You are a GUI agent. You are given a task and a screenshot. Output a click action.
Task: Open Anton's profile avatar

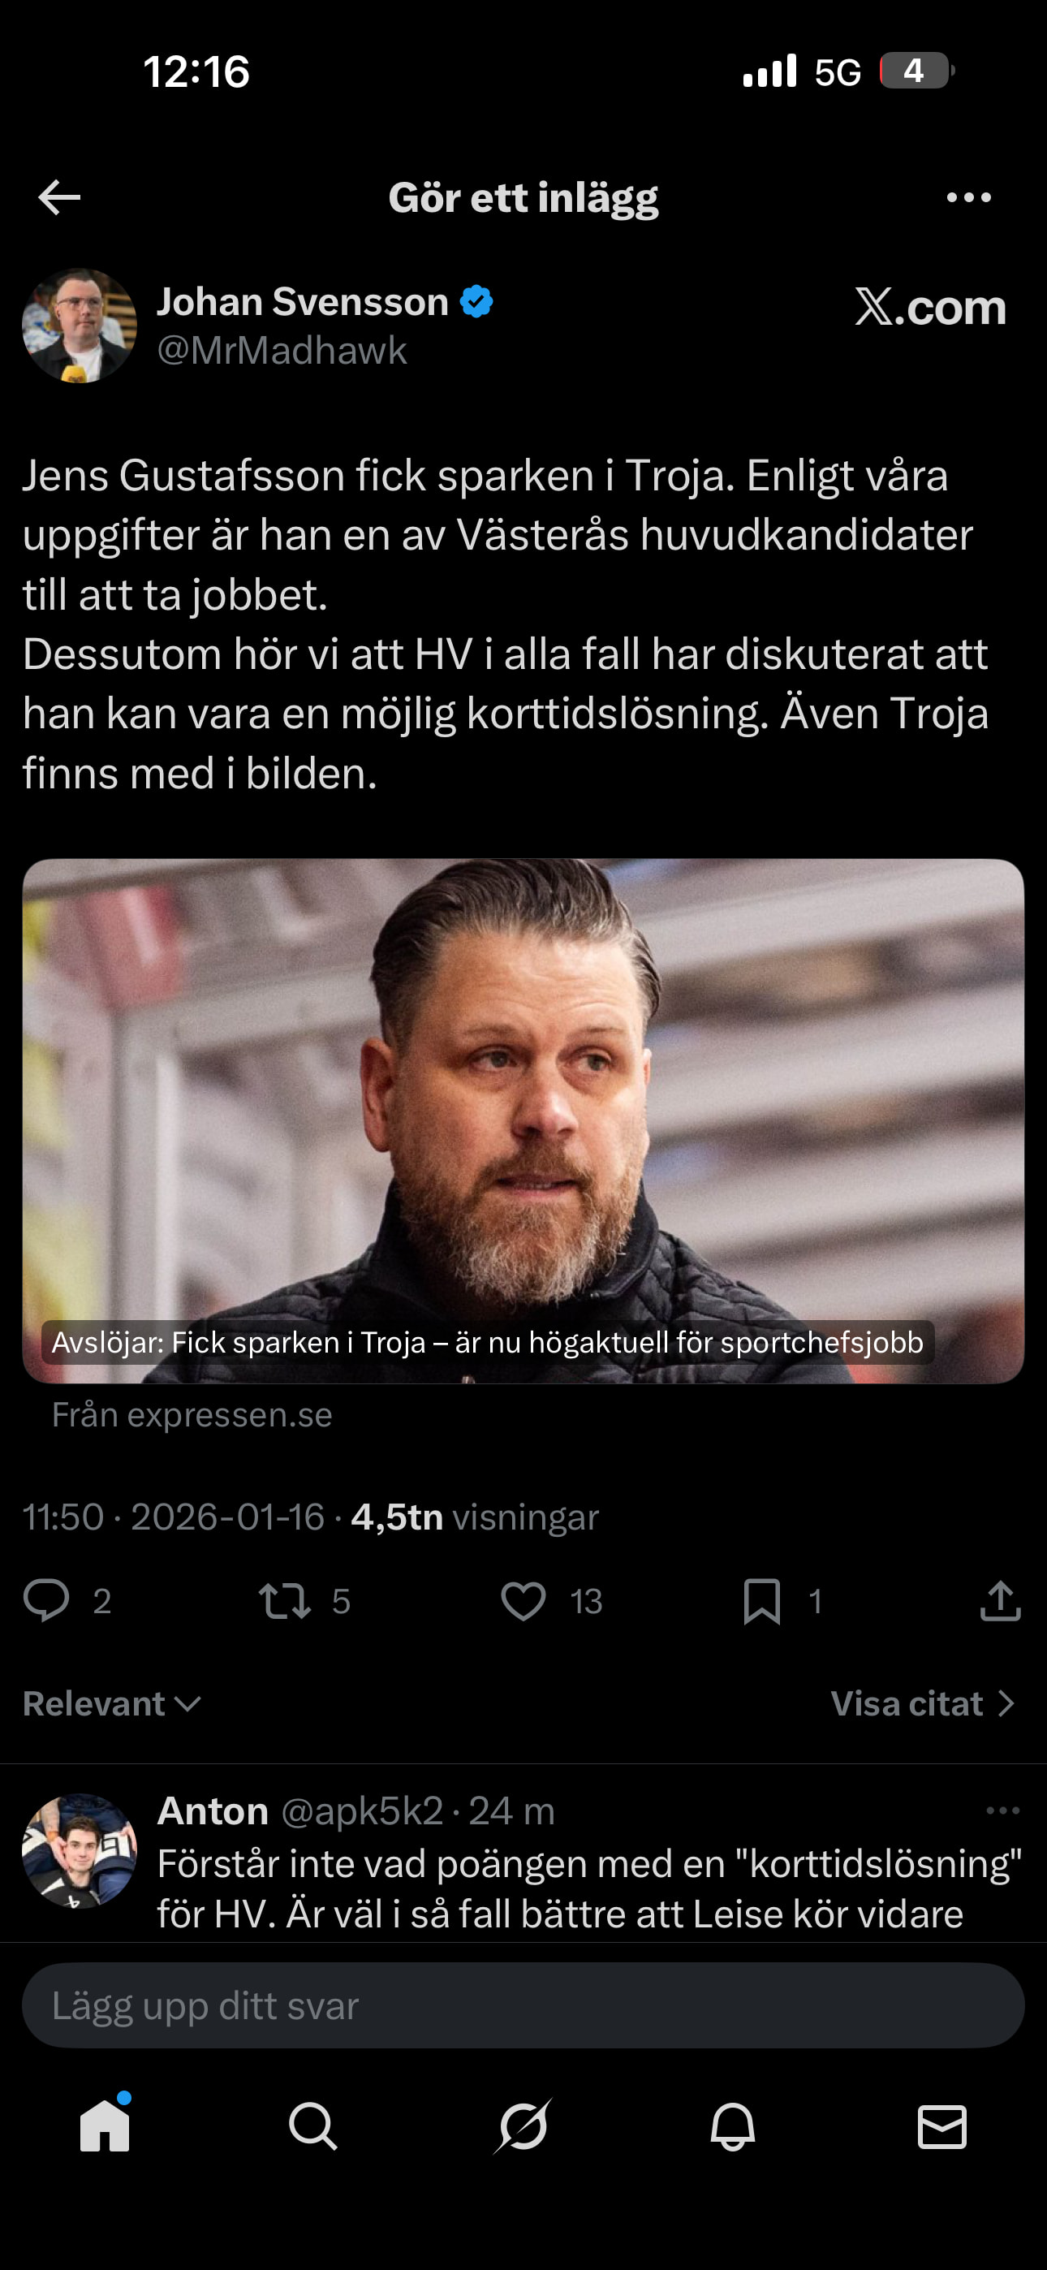tap(80, 1850)
